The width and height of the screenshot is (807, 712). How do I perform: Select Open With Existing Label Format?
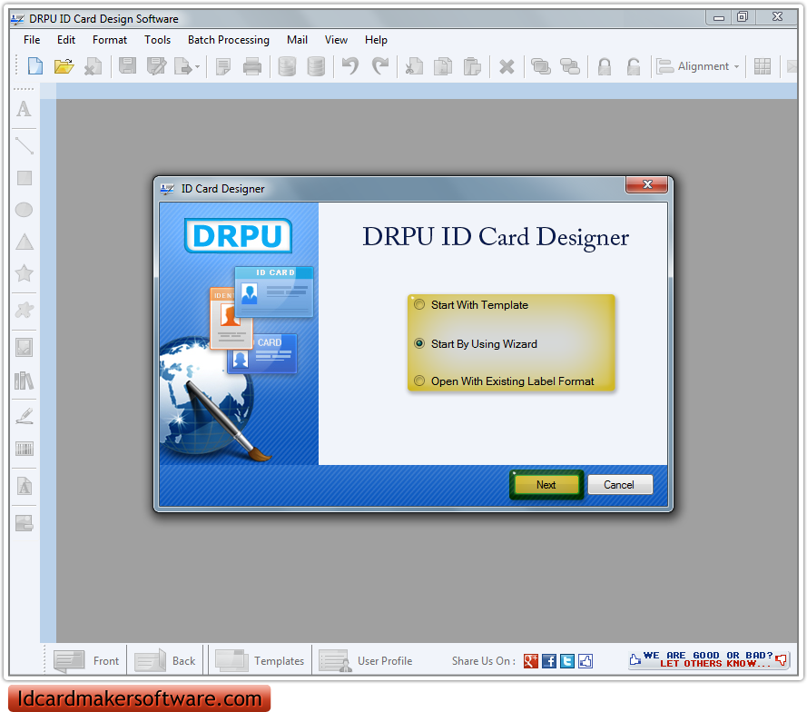pos(505,381)
